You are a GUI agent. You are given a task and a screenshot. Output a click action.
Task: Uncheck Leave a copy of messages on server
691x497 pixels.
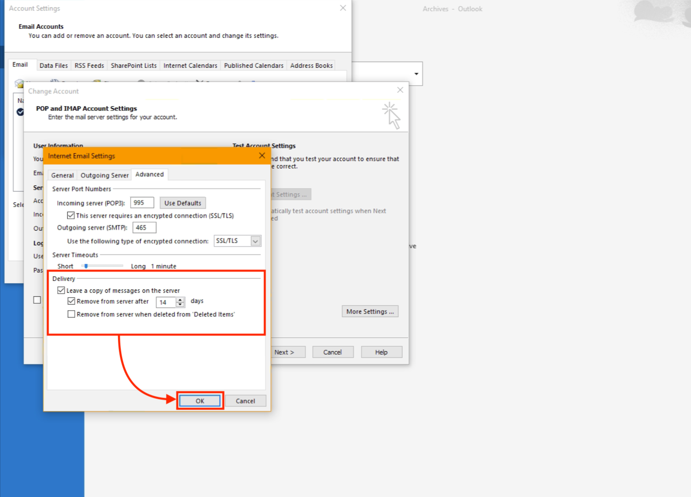[x=61, y=290]
